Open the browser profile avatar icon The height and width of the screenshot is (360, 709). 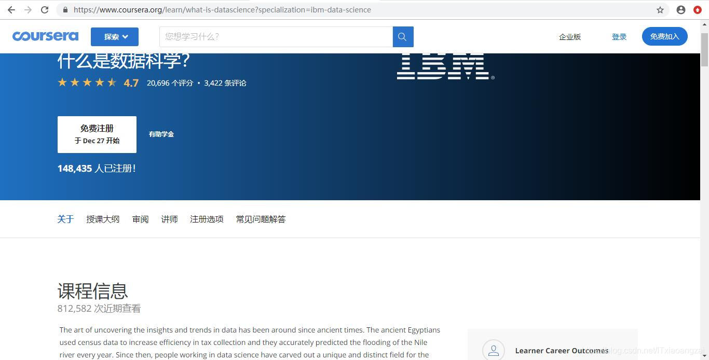(x=681, y=10)
